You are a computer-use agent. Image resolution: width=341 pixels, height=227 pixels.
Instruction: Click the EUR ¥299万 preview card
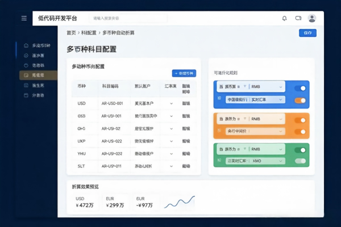(115, 202)
